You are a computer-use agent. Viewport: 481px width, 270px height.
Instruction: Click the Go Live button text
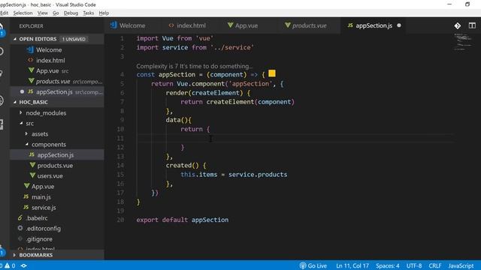click(317, 265)
